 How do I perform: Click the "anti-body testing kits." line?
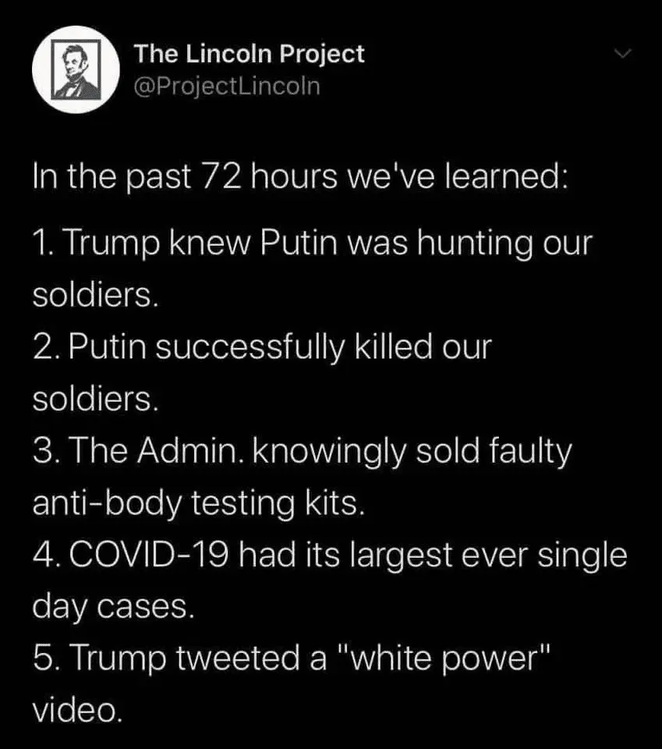coord(198,503)
